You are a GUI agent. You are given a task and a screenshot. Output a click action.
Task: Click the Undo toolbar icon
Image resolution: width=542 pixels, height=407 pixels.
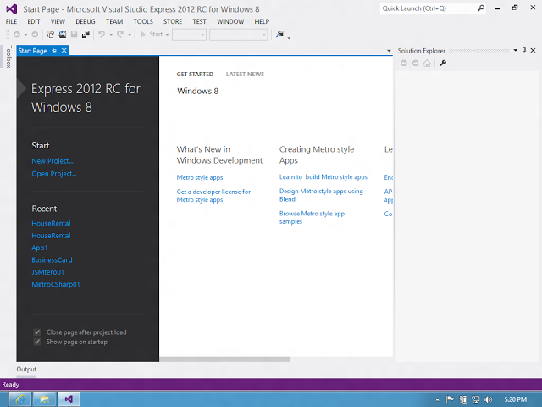pyautogui.click(x=102, y=35)
